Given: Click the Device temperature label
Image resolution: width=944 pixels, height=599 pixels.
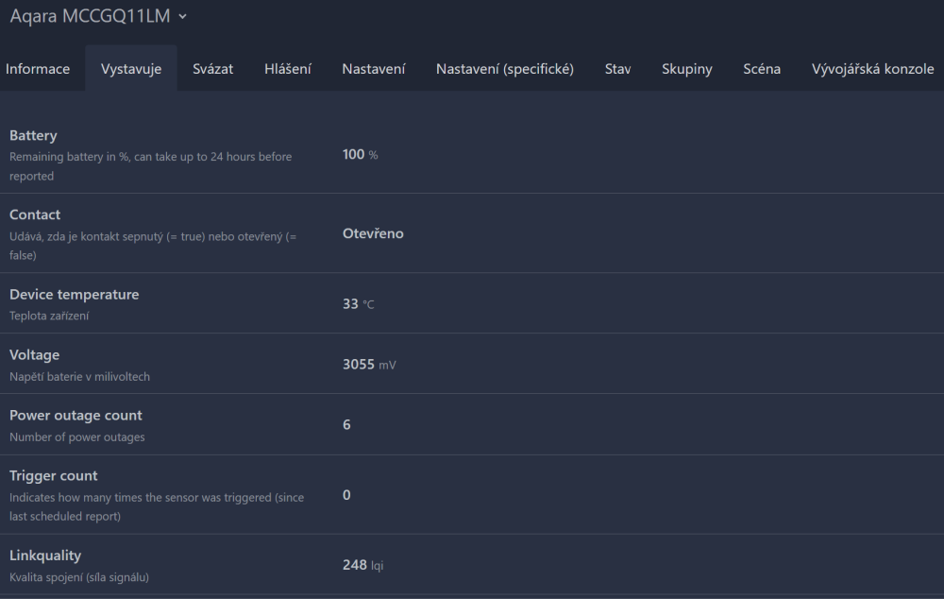Looking at the screenshot, I should [x=74, y=294].
